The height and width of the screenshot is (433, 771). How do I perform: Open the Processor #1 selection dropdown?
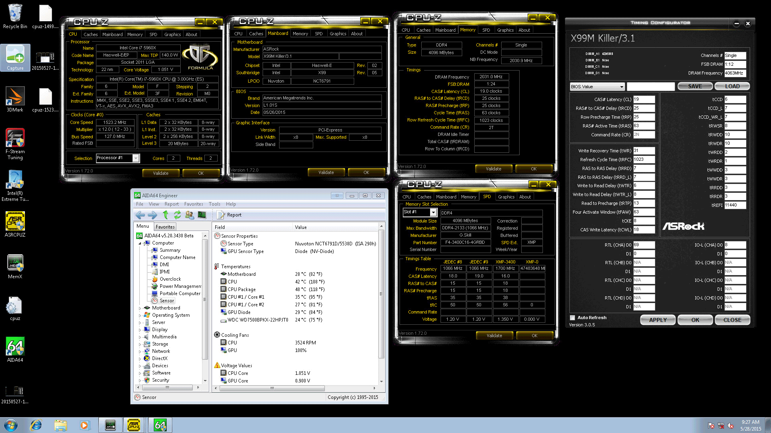[136, 158]
